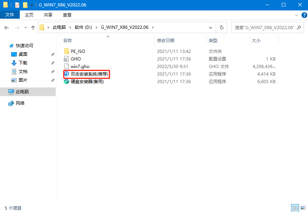The image size is (308, 212).
Task: Open Explorer help with question mark icon
Action: click(304, 15)
